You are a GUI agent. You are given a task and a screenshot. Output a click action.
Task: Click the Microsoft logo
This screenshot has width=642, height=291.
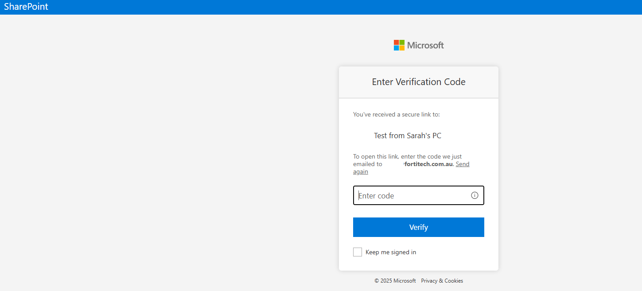[x=419, y=45]
